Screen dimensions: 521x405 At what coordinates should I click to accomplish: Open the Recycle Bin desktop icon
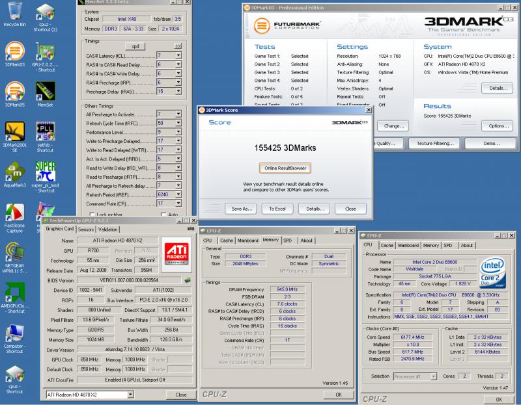(x=14, y=14)
